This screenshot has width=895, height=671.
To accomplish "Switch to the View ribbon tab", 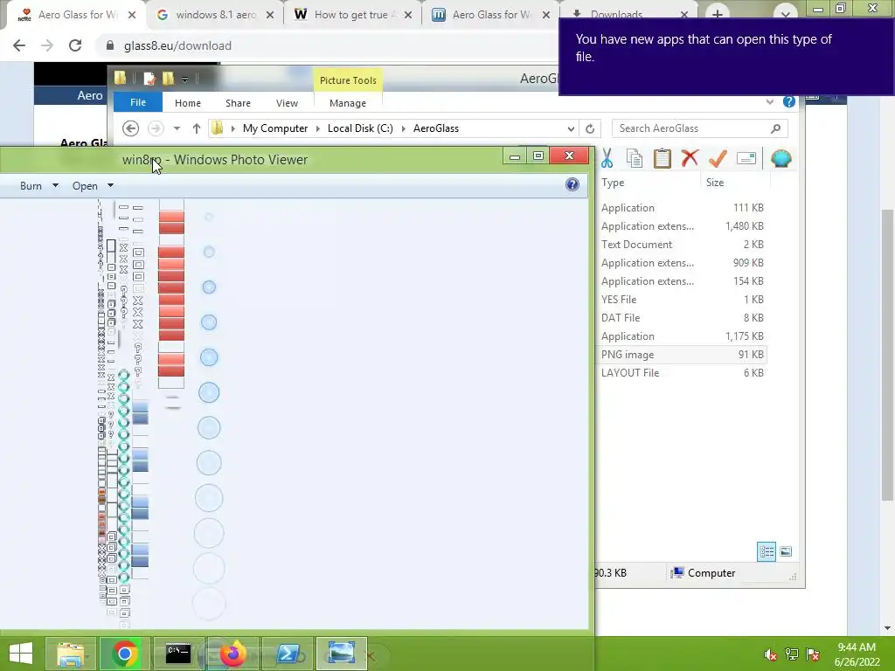I will pyautogui.click(x=287, y=103).
